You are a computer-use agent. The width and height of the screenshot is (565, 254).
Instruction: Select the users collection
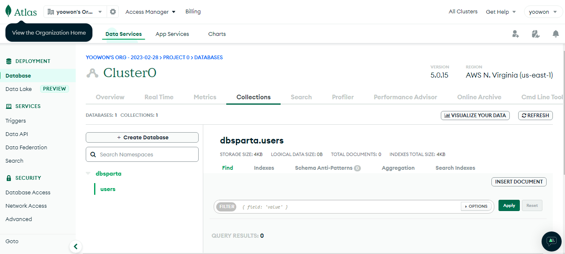pyautogui.click(x=108, y=189)
